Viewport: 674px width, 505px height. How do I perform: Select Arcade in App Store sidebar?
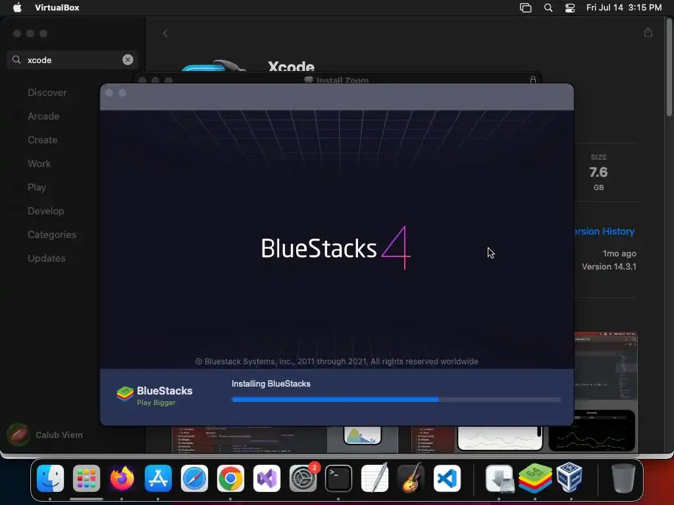coord(43,116)
